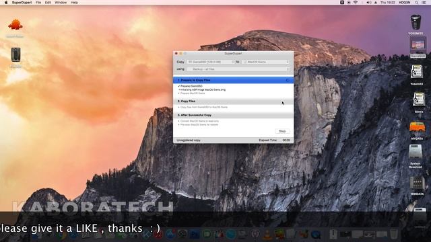Click the circular dot status icon in menu bar

click(349, 3)
